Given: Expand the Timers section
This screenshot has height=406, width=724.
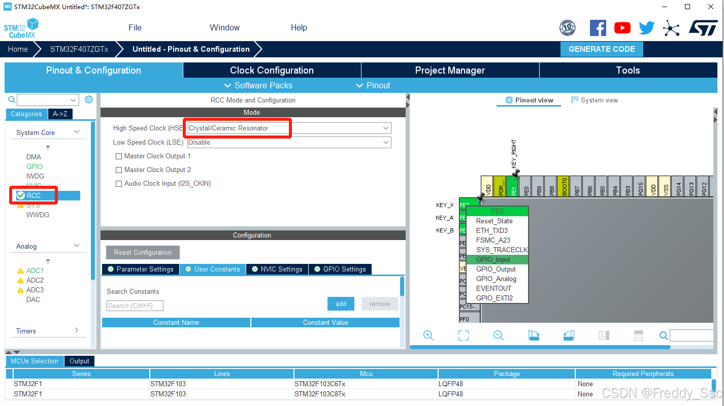Looking at the screenshot, I should coord(77,330).
